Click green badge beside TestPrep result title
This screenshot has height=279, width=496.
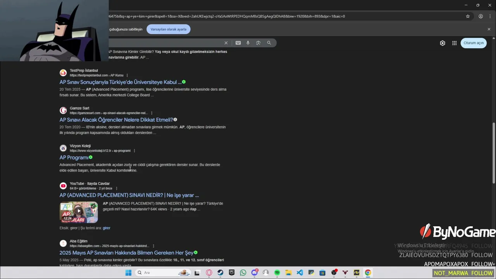(x=184, y=82)
